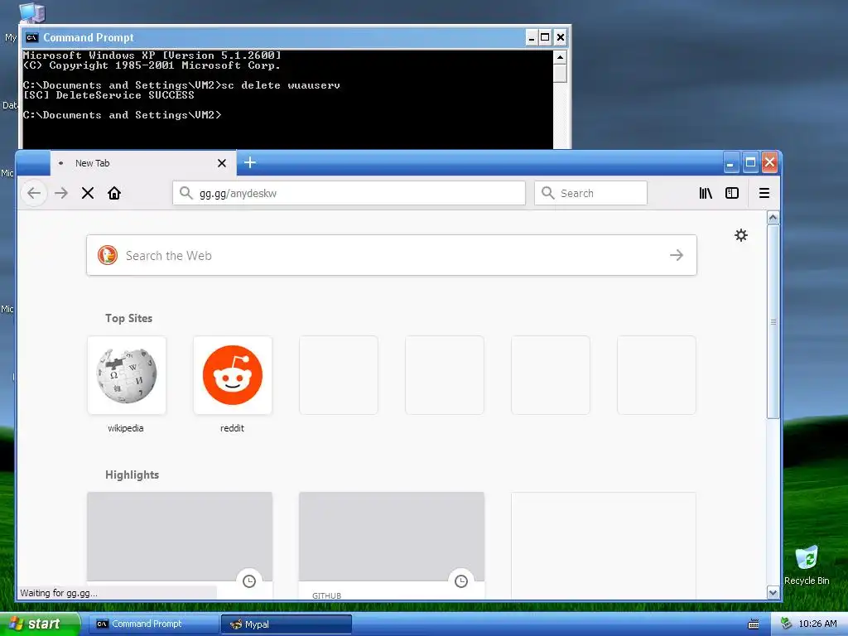Select the New Tab tab
This screenshot has width=848, height=636.
point(143,163)
